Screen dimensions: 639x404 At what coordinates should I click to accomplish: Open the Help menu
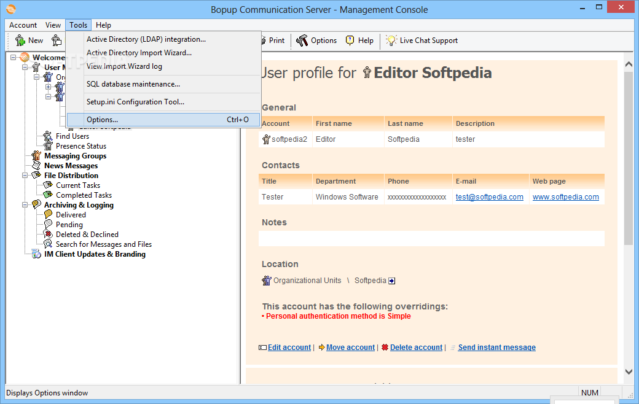coord(103,25)
